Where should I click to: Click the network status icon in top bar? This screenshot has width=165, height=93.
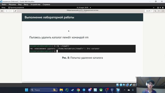(158, 7)
